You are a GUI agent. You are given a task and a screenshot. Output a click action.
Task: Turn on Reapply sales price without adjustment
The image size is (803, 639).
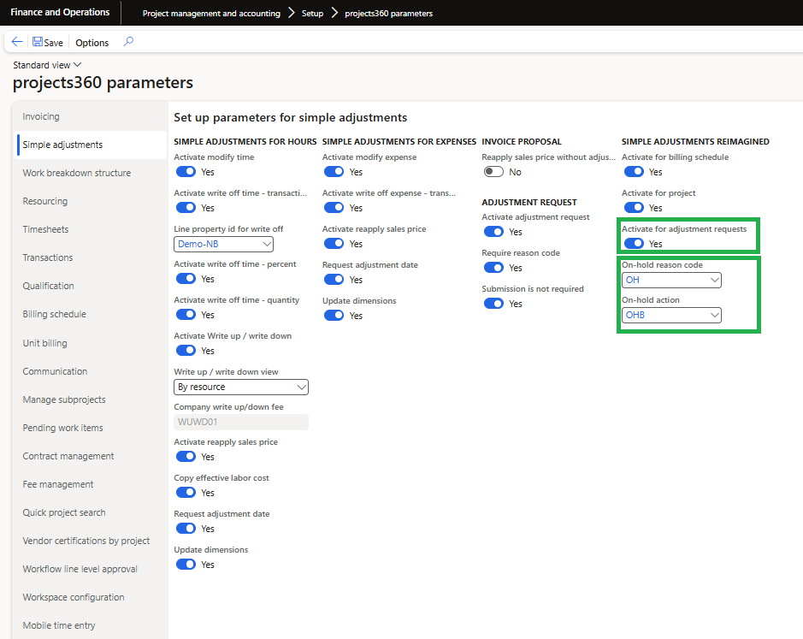[493, 172]
